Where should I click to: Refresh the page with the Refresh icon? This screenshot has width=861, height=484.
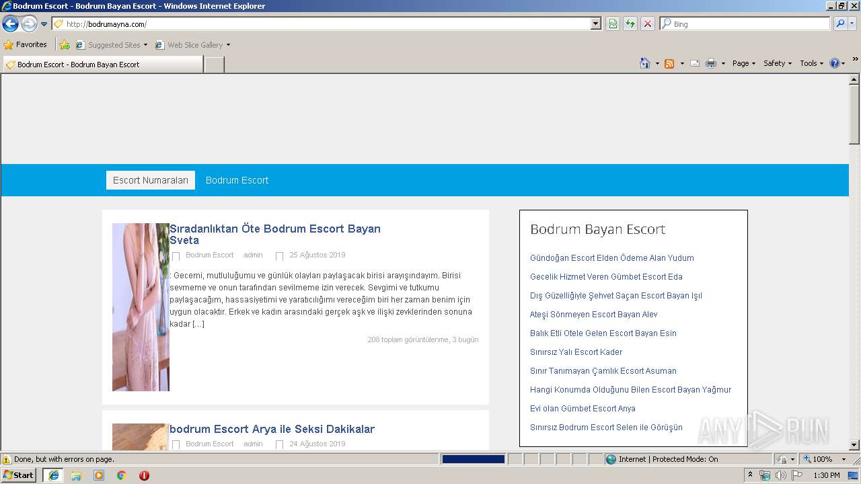630,24
